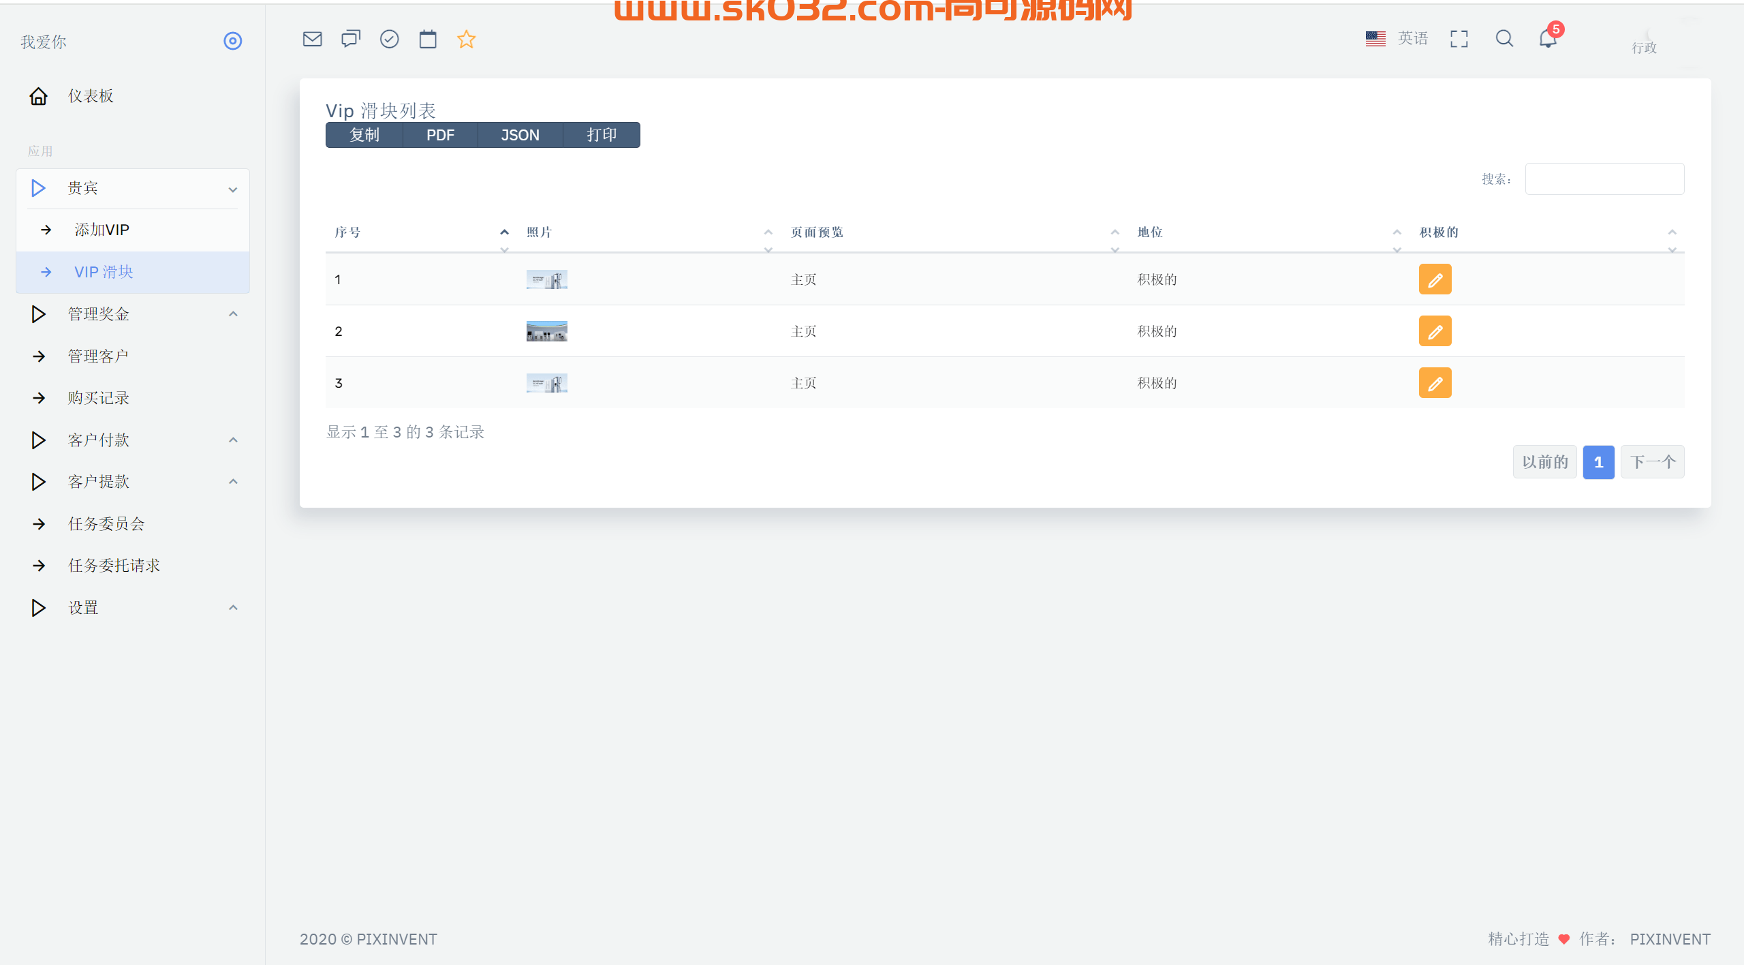Open PIXINVENT author link at footer right
Image resolution: width=1744 pixels, height=965 pixels.
(x=1670, y=939)
